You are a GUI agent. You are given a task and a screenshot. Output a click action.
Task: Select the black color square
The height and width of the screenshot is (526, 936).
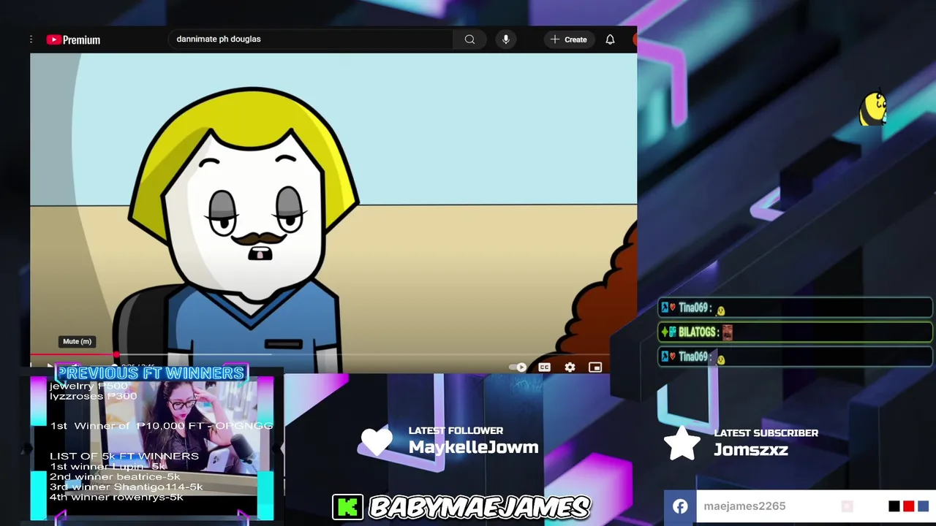tap(894, 506)
